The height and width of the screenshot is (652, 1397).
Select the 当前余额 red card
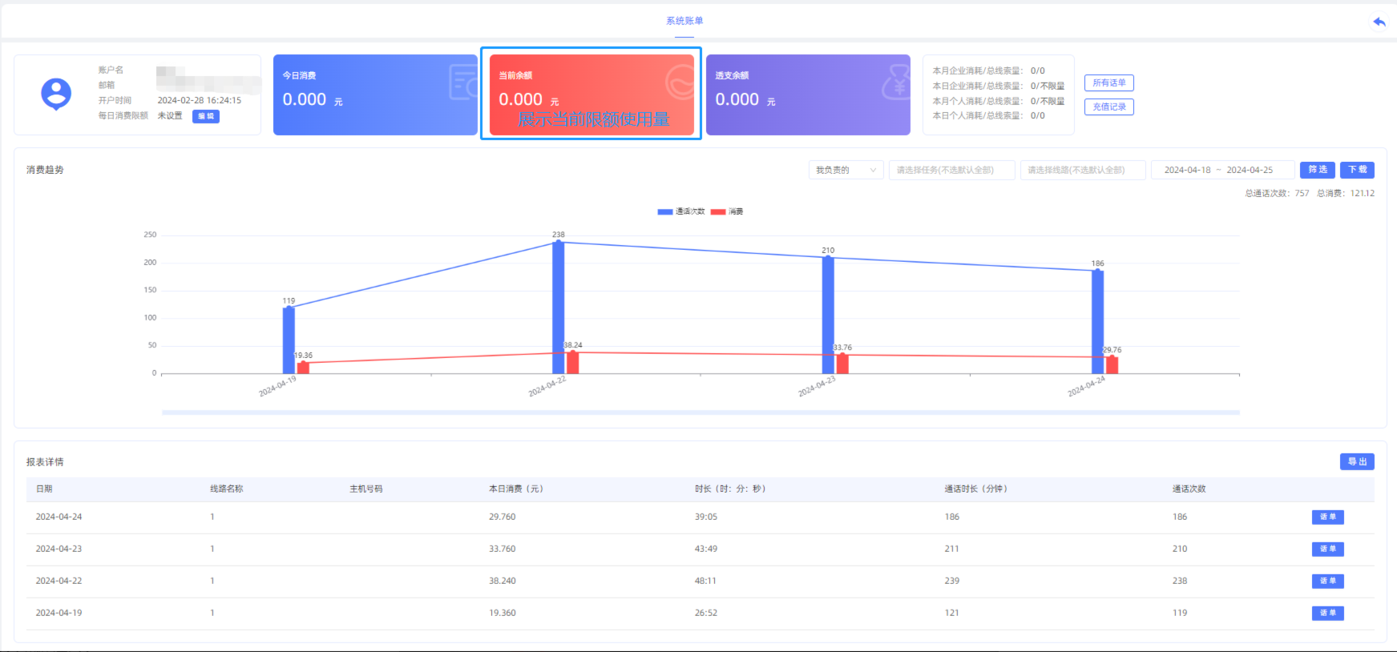pyautogui.click(x=592, y=95)
